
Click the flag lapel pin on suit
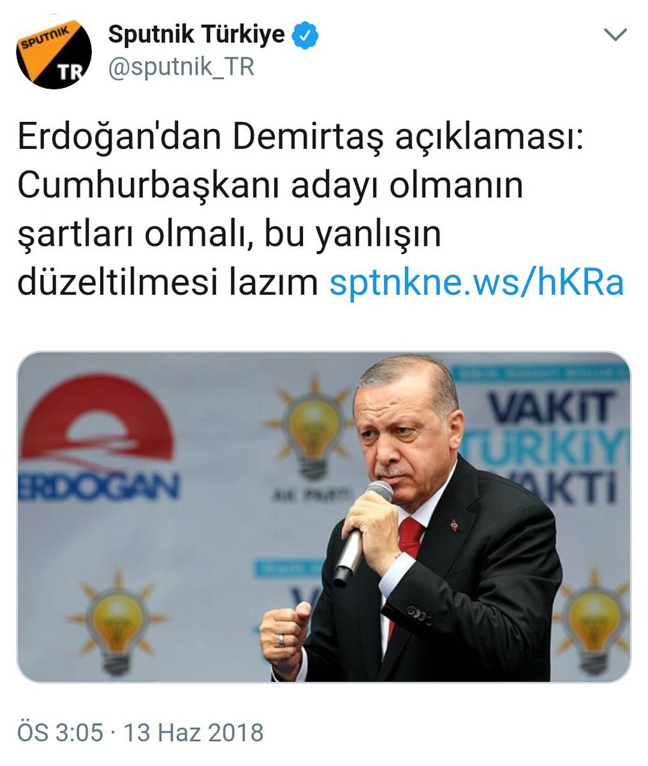click(454, 525)
